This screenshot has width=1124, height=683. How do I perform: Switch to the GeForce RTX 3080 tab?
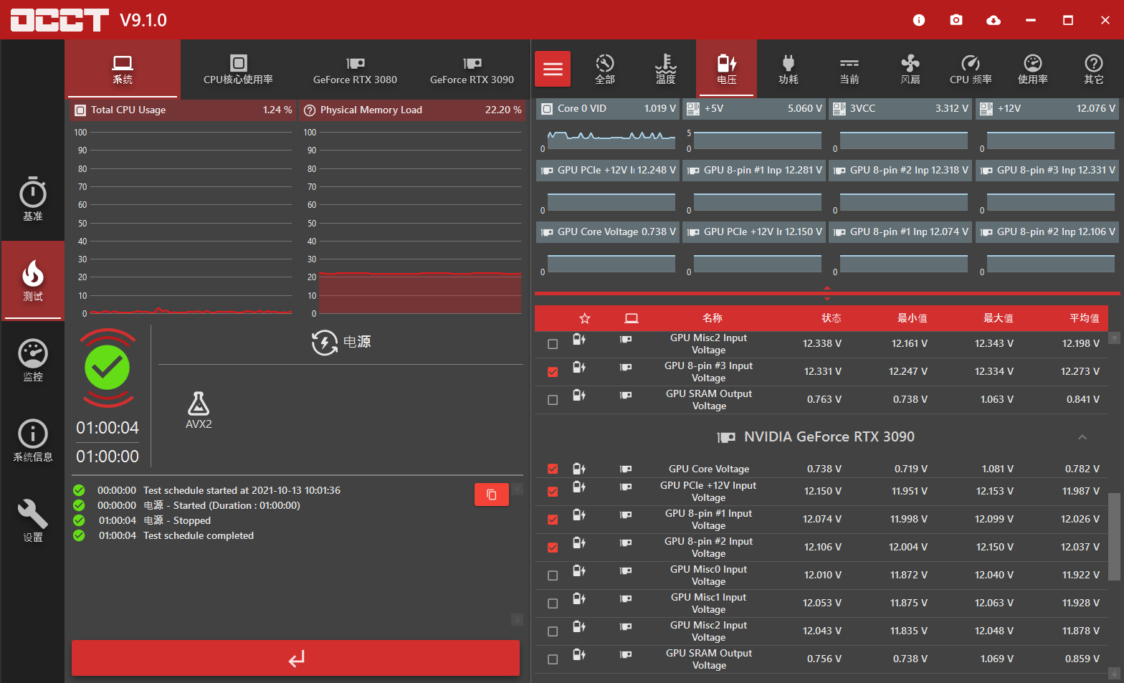[355, 69]
